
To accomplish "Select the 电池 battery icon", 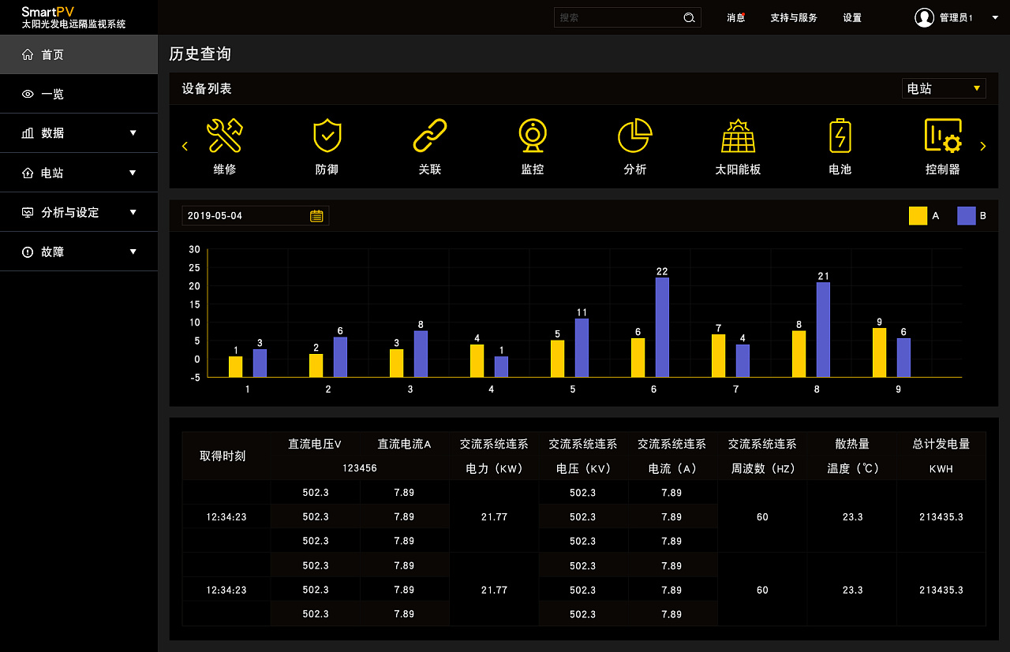I will 840,136.
